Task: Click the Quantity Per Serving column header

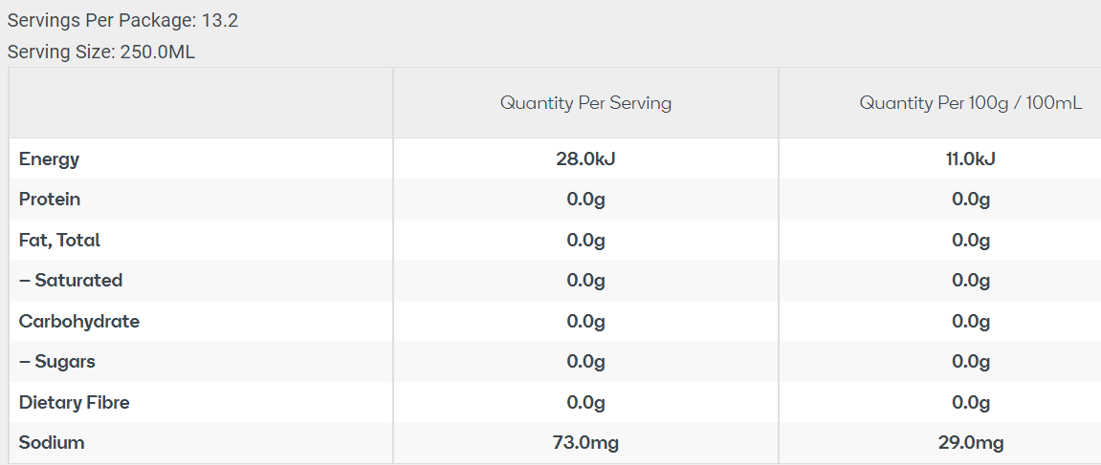Action: point(585,103)
